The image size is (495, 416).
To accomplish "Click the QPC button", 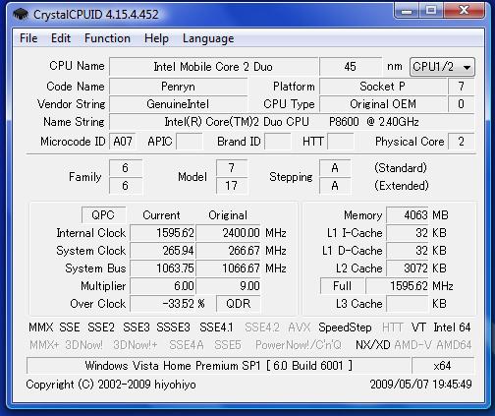I will 103,215.
